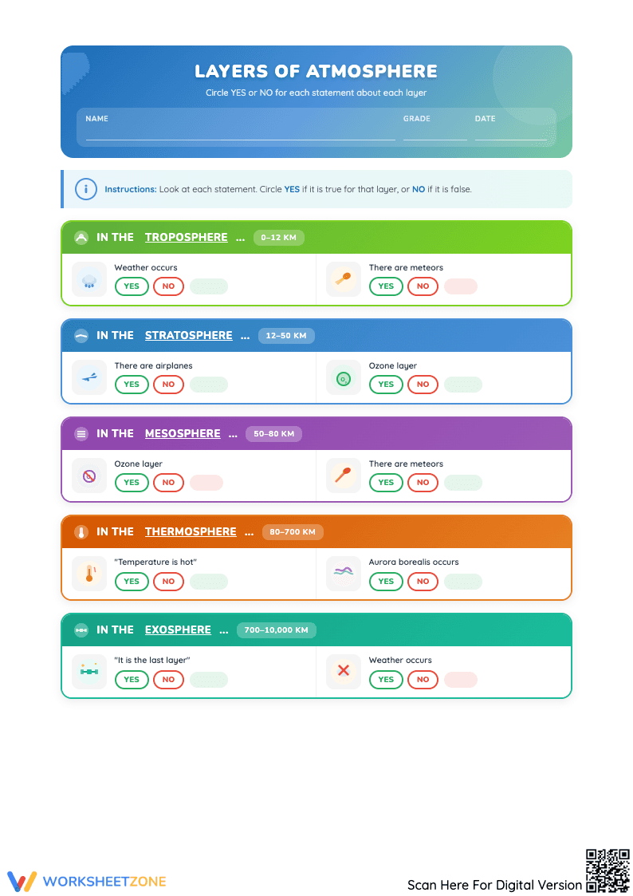Select NO for "There are meteors" in Troposphere

[x=423, y=286]
